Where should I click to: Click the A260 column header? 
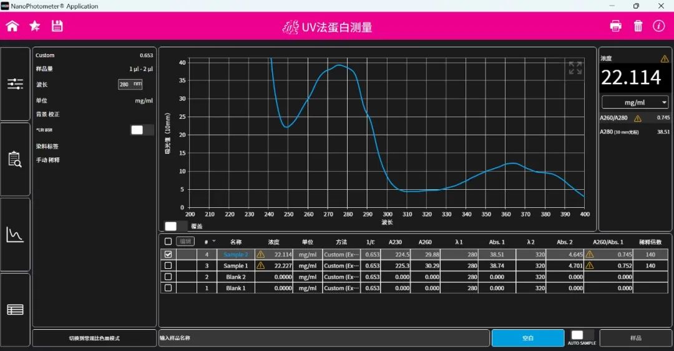(x=425, y=241)
